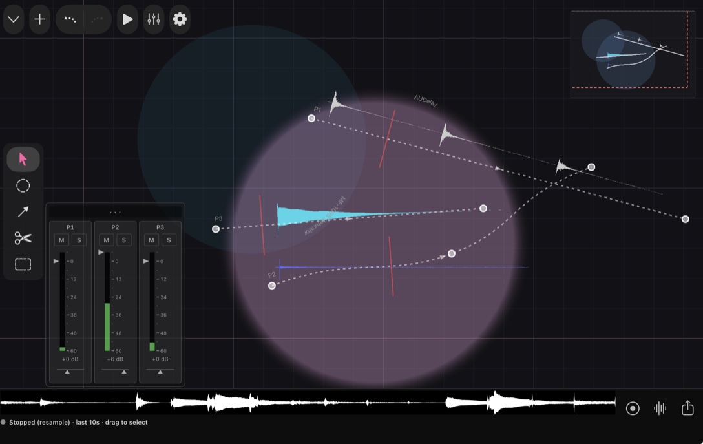Click the resample waveform strip
703x444 pixels.
(x=308, y=402)
